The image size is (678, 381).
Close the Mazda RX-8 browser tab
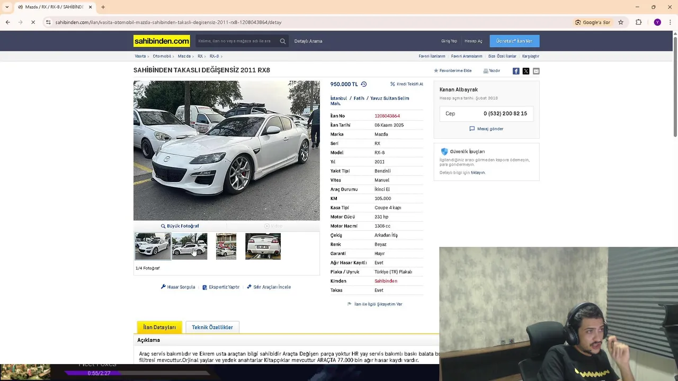[x=91, y=7]
